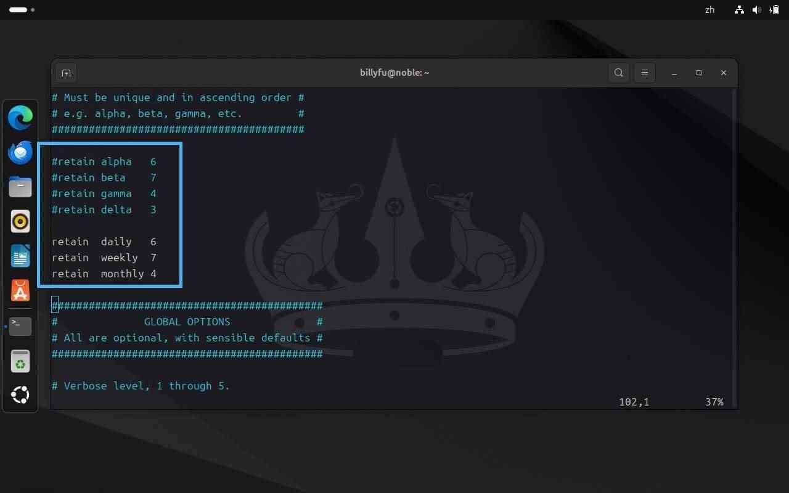789x493 pixels.
Task: Click 'Must be unique and in ascending order' line
Action: coord(178,97)
